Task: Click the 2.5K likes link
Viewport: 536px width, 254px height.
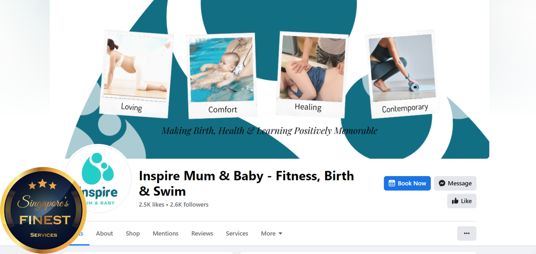Action: click(x=151, y=205)
